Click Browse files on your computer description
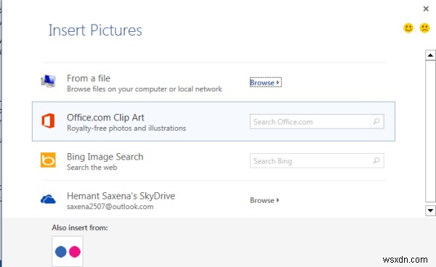436x267 pixels. pyautogui.click(x=145, y=89)
